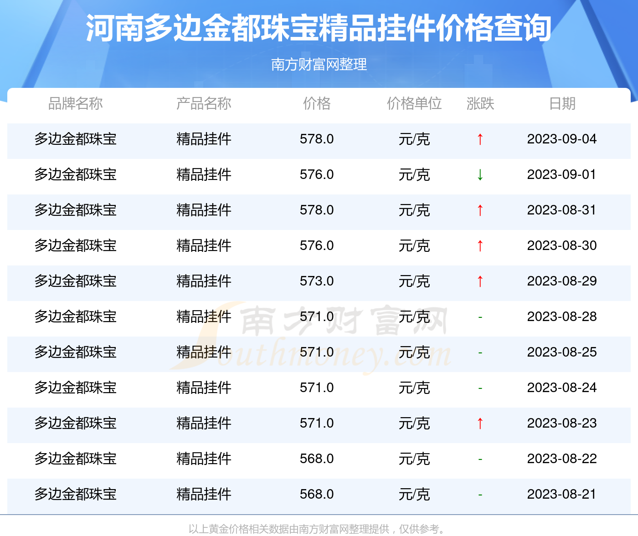Click the subtitle 南方财富网整理
The width and height of the screenshot is (638, 536).
[319, 64]
